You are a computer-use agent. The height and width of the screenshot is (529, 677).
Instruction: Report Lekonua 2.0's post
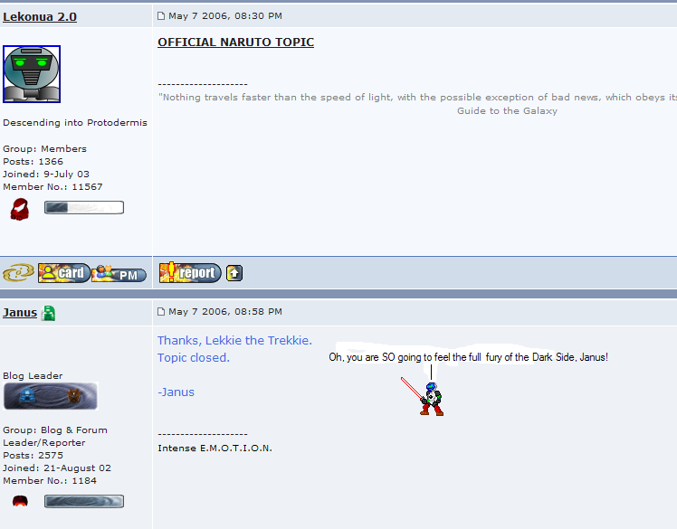(x=190, y=273)
